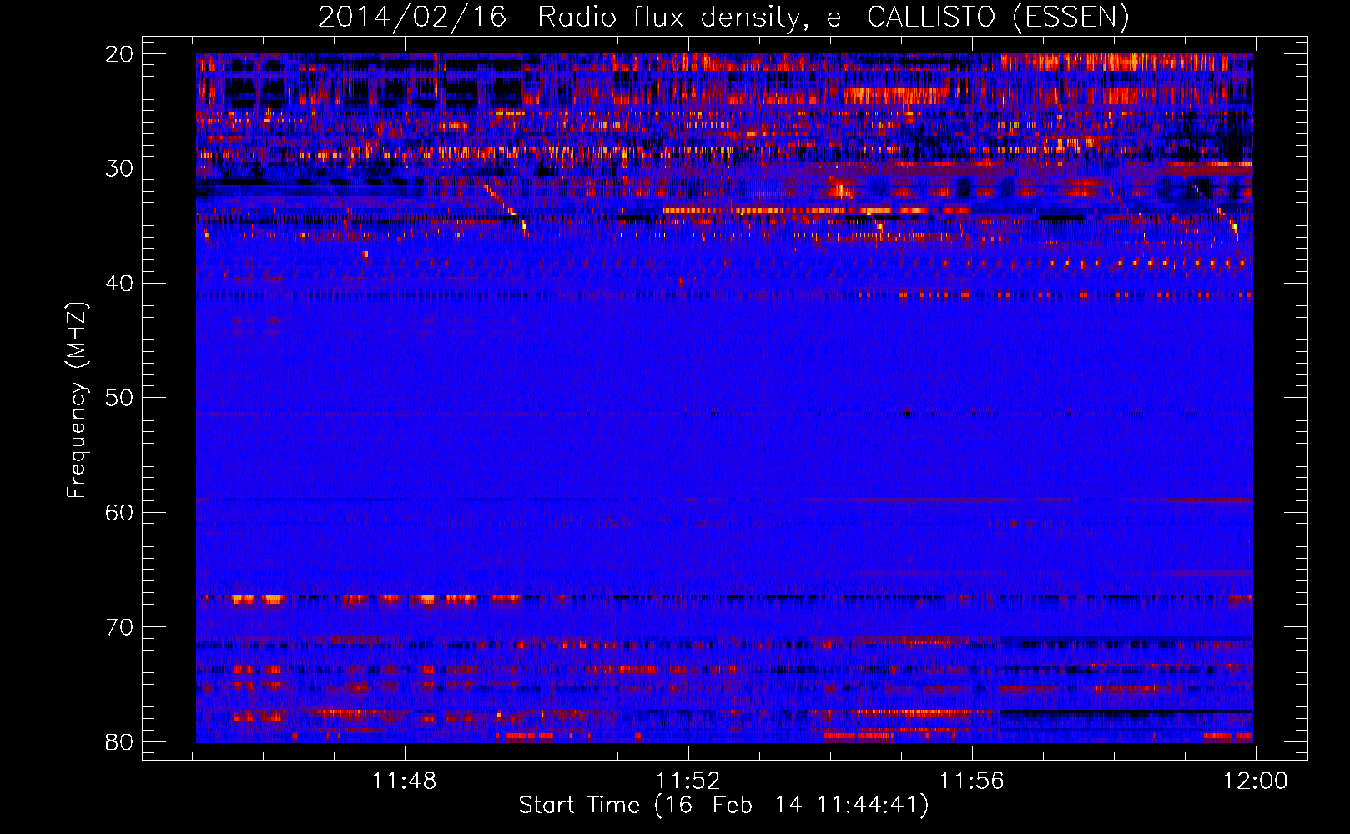Image resolution: width=1350 pixels, height=834 pixels.
Task: Click the 11:52 time tick label
Action: click(688, 781)
